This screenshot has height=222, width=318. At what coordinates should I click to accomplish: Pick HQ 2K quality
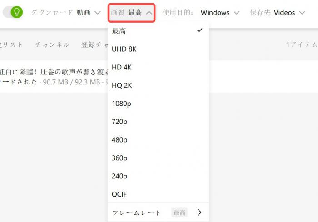coord(158,85)
